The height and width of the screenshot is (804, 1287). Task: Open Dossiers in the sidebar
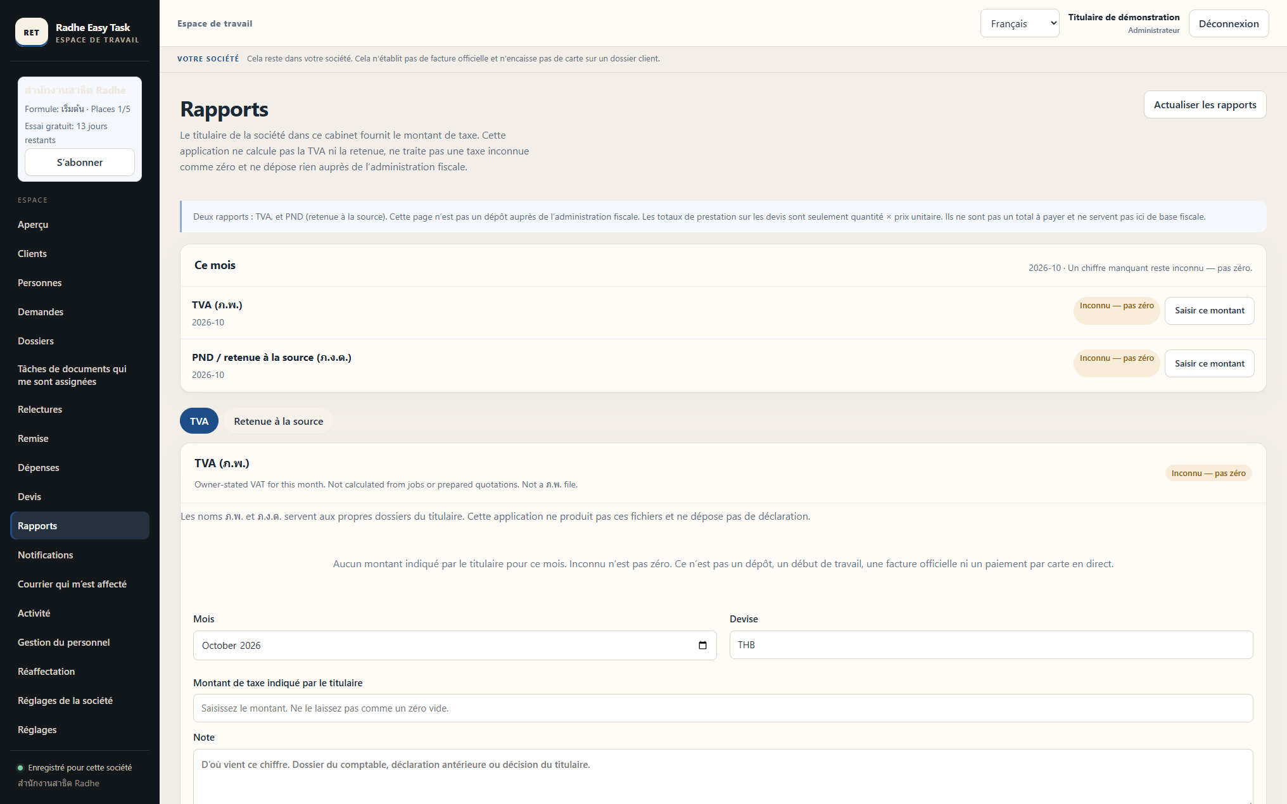pyautogui.click(x=80, y=341)
